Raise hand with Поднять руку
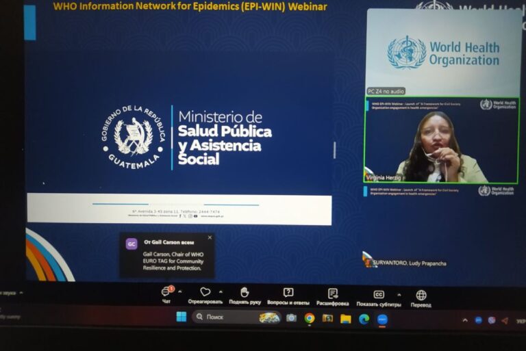Screen dimensions: 526x351 [245, 293]
